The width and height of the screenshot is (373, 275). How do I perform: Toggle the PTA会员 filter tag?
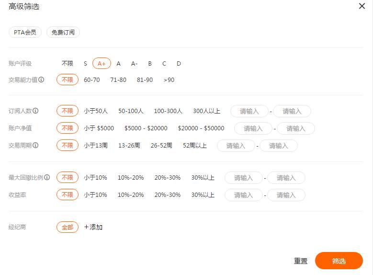click(x=25, y=33)
